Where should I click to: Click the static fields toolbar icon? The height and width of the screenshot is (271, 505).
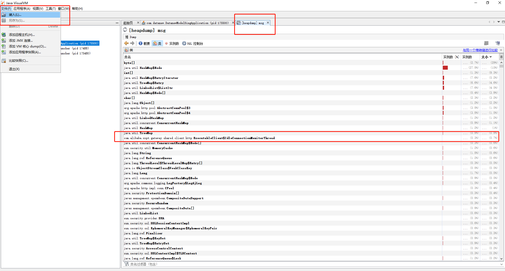pyautogui.click(x=486, y=43)
